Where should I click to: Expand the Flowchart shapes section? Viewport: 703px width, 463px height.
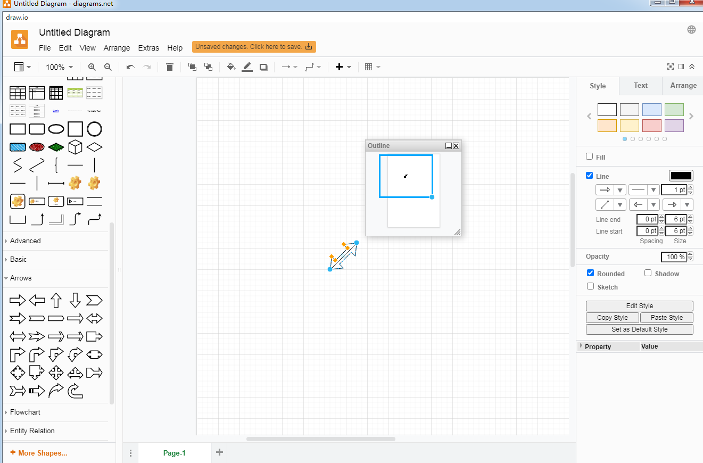click(25, 412)
